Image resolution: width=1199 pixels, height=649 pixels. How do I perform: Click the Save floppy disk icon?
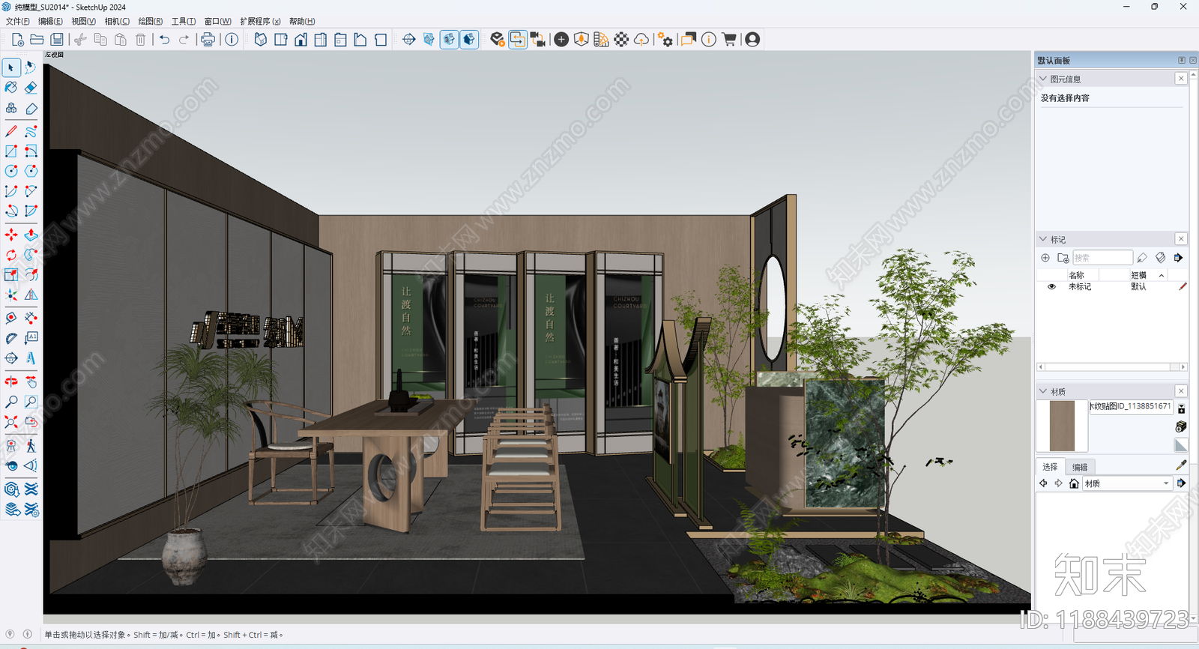57,40
